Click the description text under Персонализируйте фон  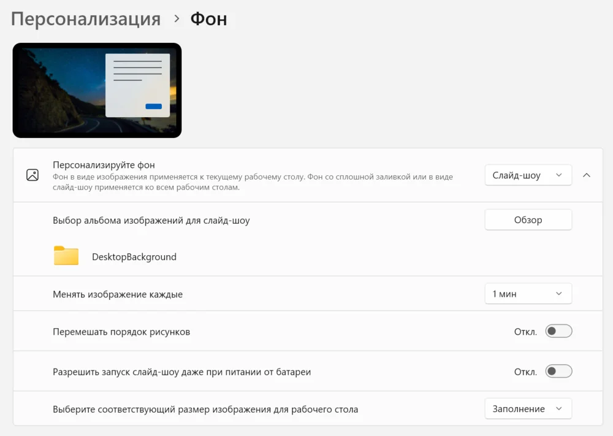[253, 182]
